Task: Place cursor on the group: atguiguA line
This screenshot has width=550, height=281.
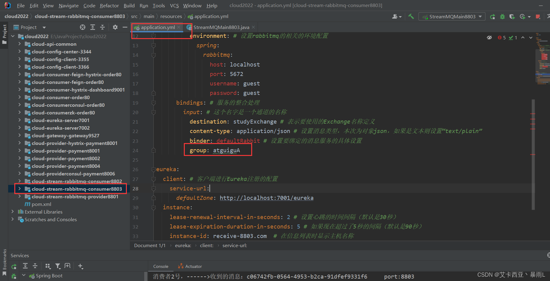Action: 215,150
